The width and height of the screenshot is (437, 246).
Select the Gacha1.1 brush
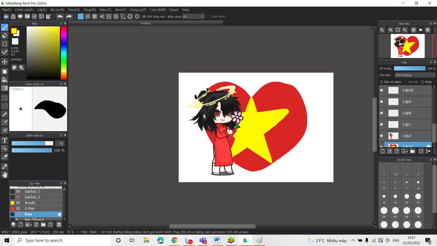click(36, 191)
